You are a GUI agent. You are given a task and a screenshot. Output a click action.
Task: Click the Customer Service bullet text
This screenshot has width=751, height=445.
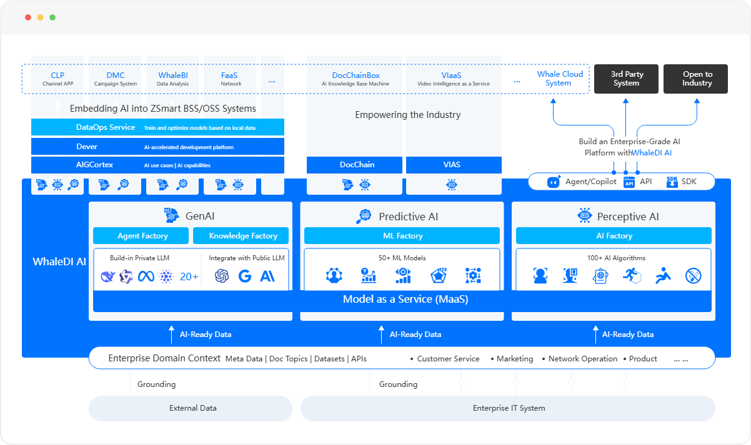[x=448, y=359]
